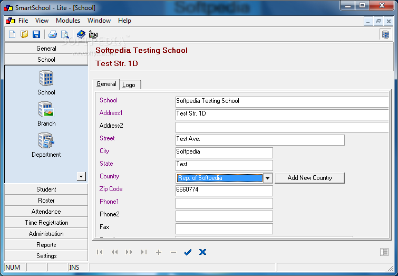Switch to the Logo tab

[130, 85]
